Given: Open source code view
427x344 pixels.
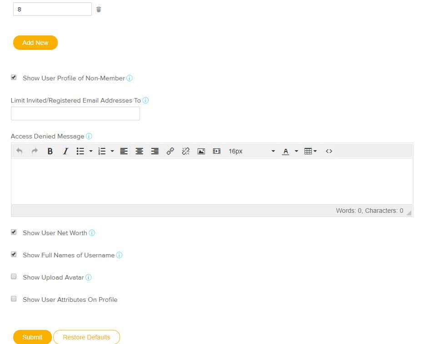Looking at the screenshot, I should pos(329,151).
